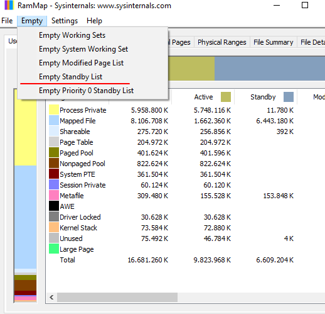Click the pink Metafile color square
Screen dimensions: 325x314
coord(54,196)
